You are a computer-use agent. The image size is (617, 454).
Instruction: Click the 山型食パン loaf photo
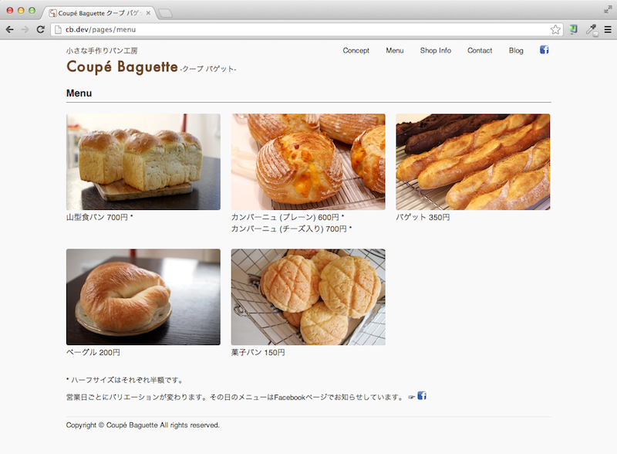click(143, 161)
